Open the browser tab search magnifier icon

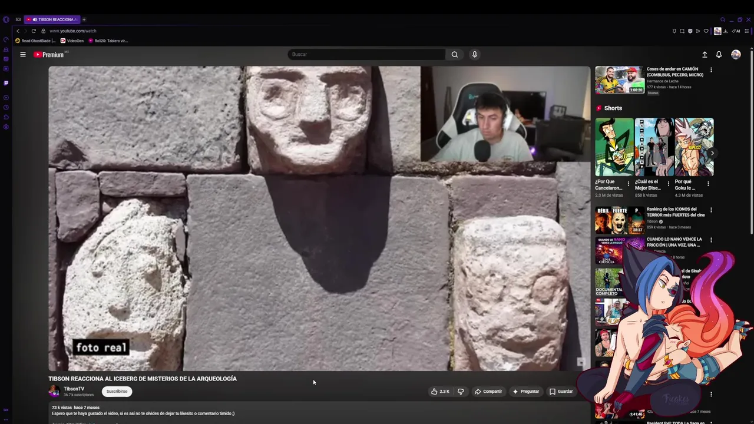(x=723, y=19)
